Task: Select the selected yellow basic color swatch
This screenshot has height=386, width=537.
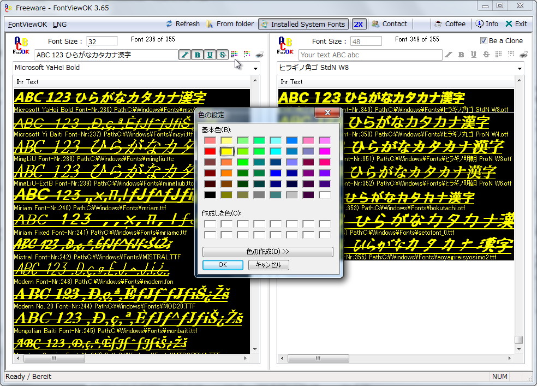Action: click(x=226, y=151)
